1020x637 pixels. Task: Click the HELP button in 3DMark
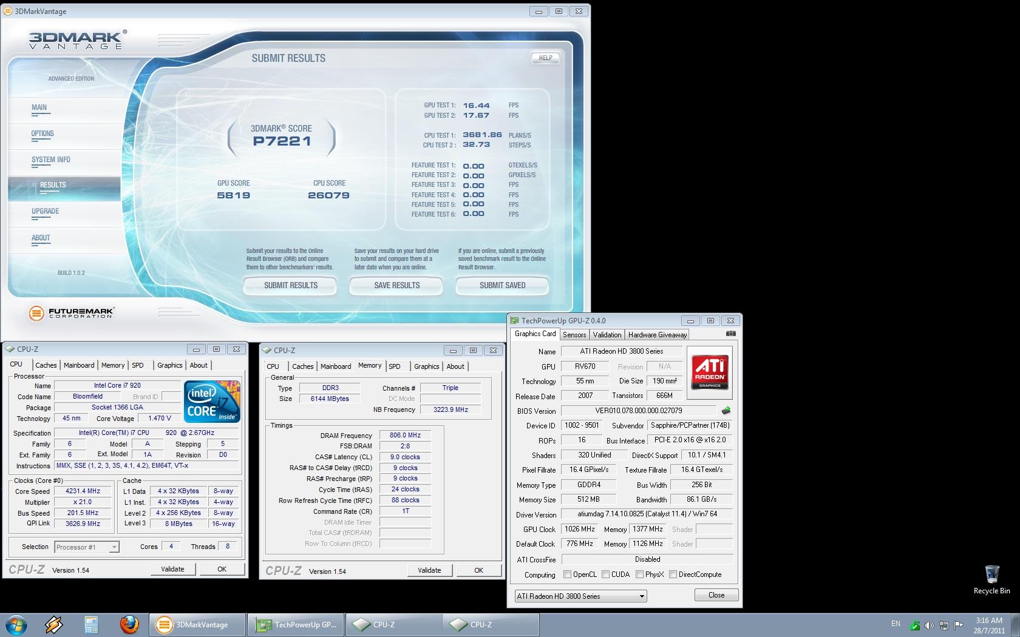point(545,58)
